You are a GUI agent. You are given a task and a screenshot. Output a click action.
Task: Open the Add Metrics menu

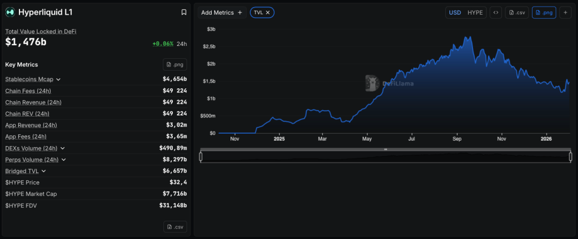coord(222,12)
